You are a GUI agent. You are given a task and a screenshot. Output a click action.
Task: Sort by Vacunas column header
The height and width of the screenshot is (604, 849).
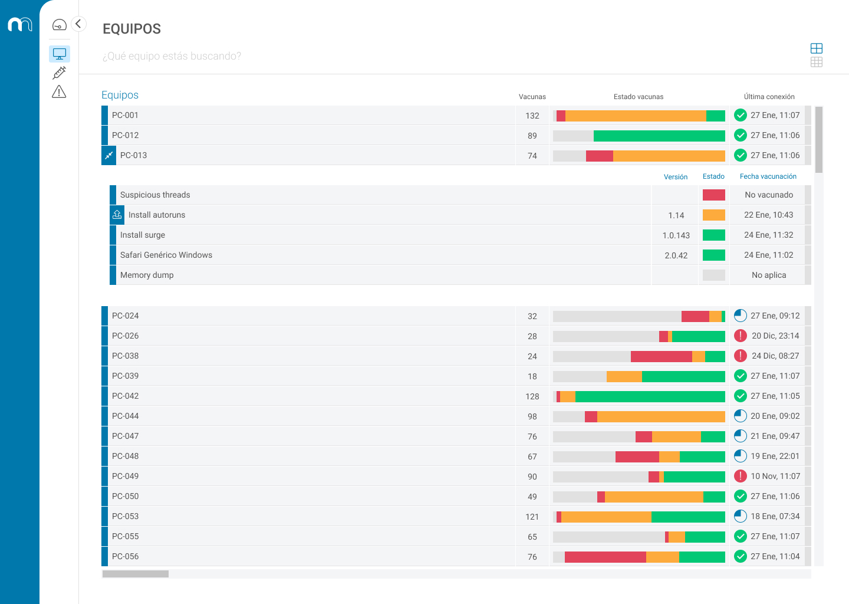pyautogui.click(x=532, y=97)
